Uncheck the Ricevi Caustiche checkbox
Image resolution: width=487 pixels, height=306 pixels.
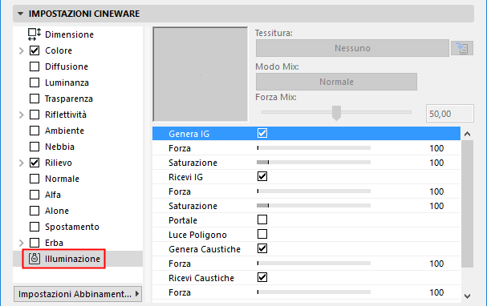pyautogui.click(x=262, y=277)
